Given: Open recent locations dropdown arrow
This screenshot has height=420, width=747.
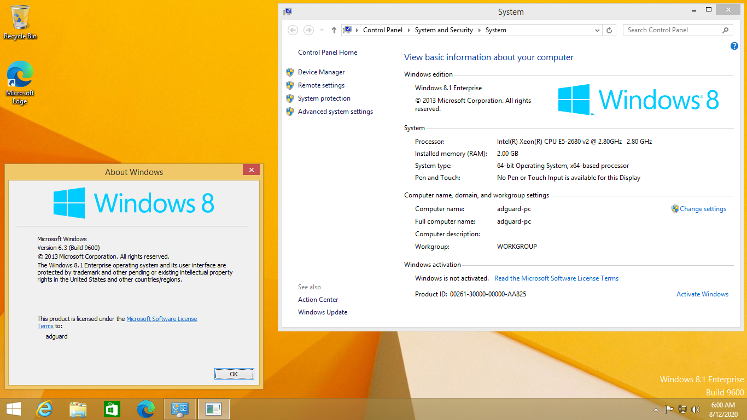Looking at the screenshot, I should (x=322, y=31).
